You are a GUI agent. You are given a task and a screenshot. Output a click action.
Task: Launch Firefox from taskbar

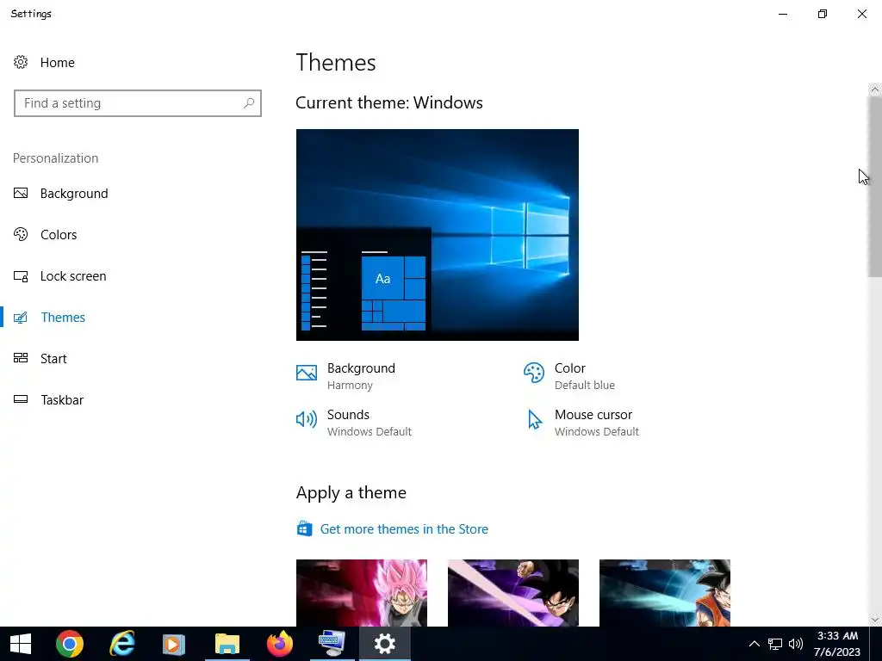(x=280, y=644)
